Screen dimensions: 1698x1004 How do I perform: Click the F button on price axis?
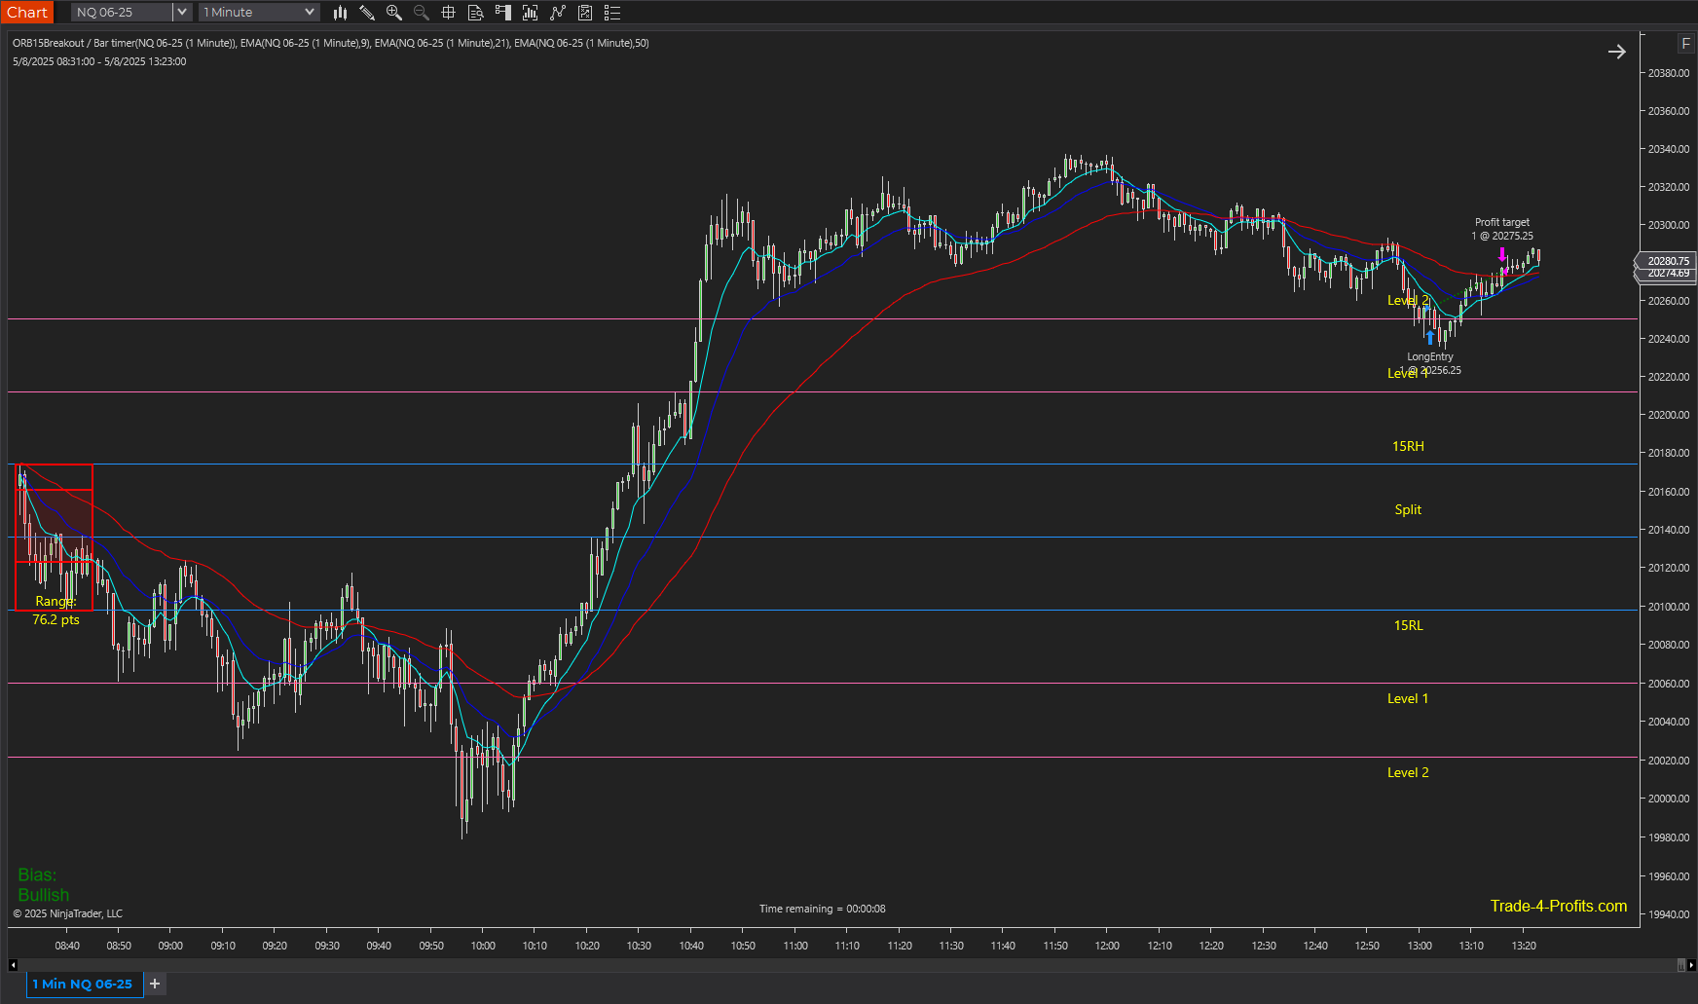pos(1685,44)
